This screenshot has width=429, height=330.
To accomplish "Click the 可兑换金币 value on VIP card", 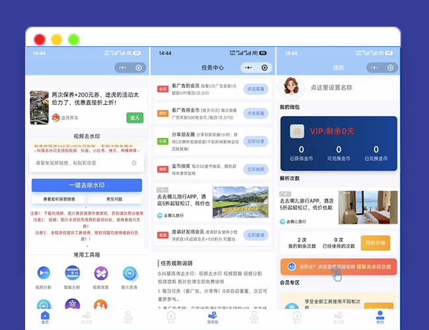I will [339, 149].
